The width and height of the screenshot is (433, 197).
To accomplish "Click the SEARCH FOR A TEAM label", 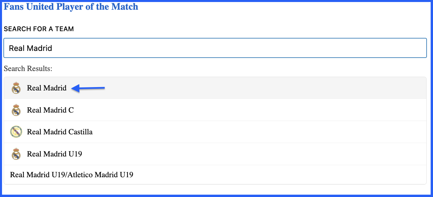I will (39, 29).
